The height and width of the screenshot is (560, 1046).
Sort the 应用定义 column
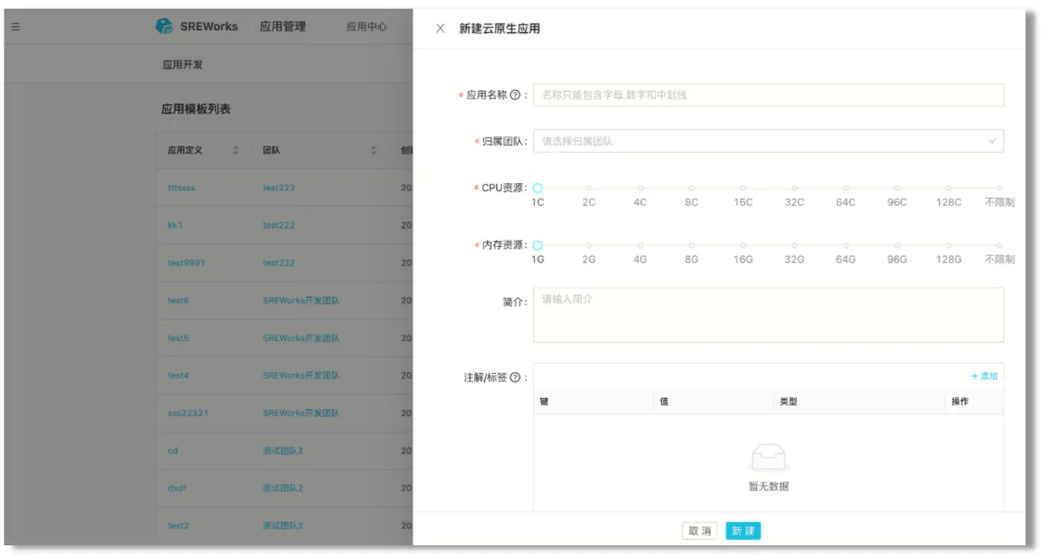(x=235, y=150)
